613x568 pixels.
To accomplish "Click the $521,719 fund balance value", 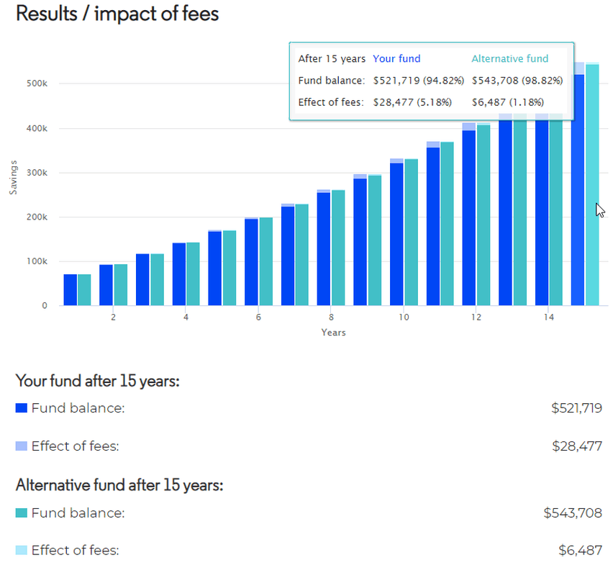I will pyautogui.click(x=576, y=408).
